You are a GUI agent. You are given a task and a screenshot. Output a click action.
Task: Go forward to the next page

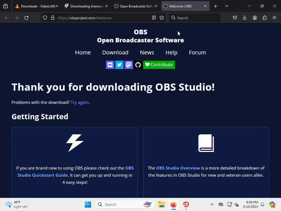16,18
